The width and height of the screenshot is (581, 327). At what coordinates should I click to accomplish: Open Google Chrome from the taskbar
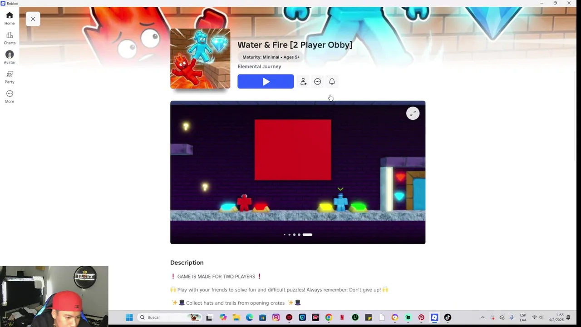[329, 317]
